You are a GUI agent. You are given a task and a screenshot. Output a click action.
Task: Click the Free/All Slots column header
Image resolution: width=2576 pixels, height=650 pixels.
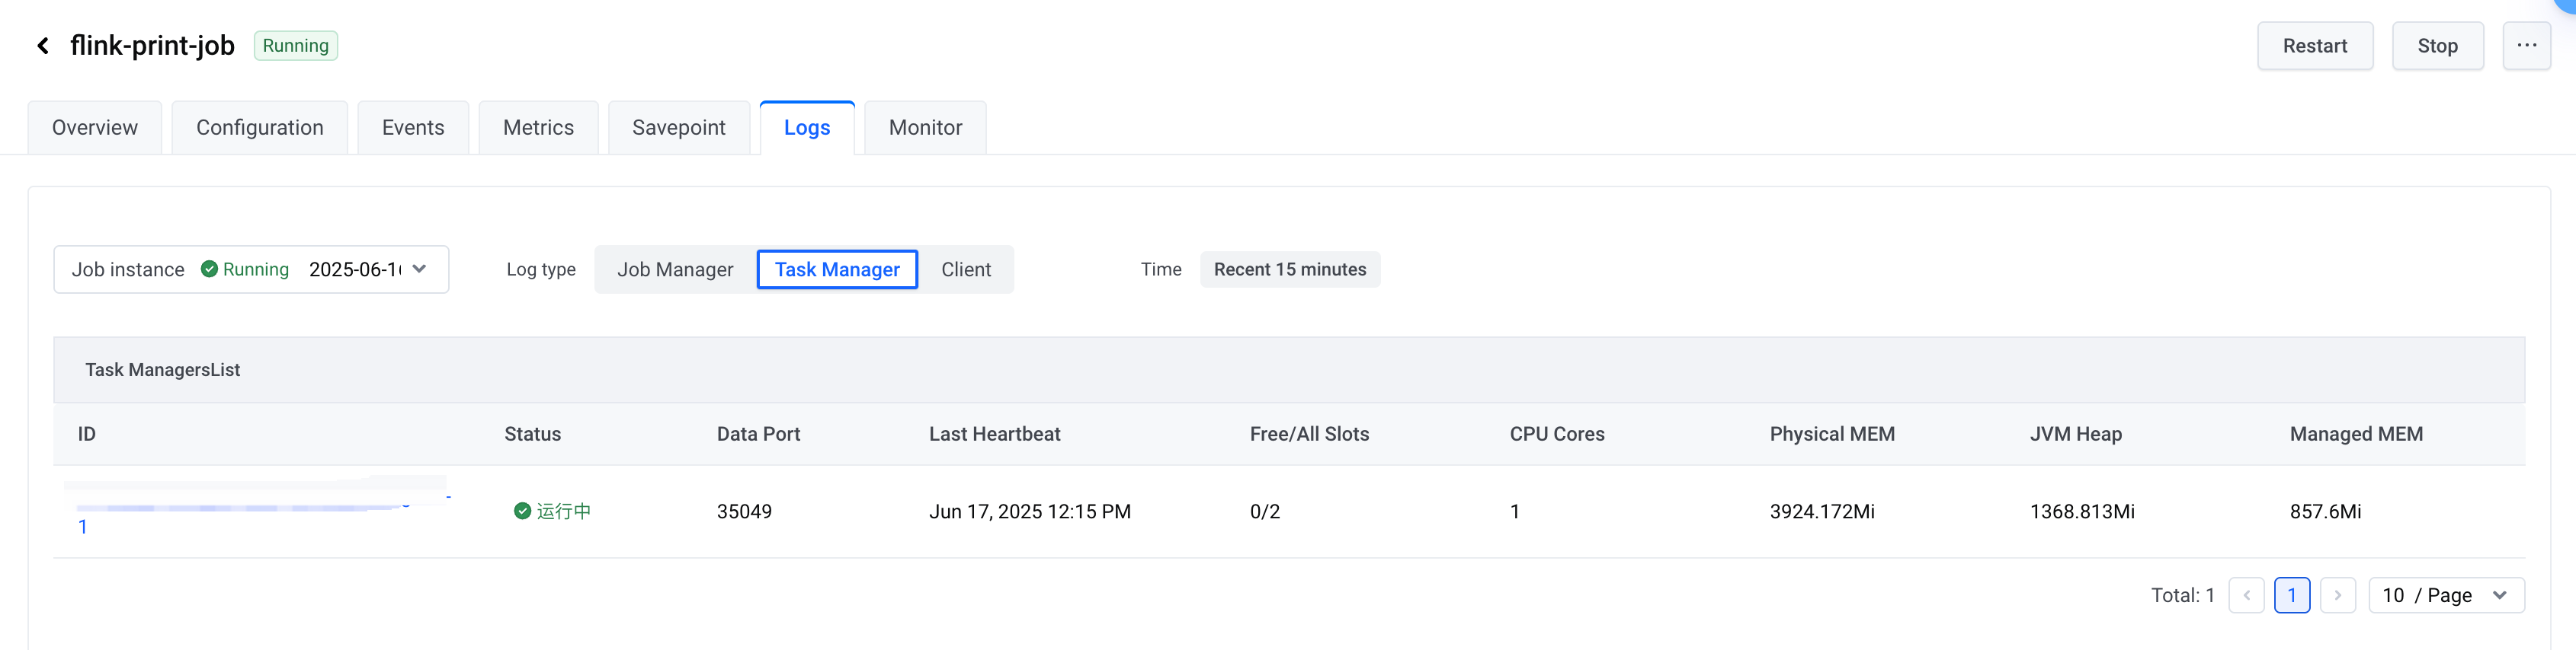tap(1309, 435)
